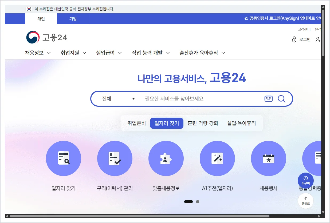This screenshot has height=223, width=330.
Task: Select the first carousel page indicator
Action: 188,202
